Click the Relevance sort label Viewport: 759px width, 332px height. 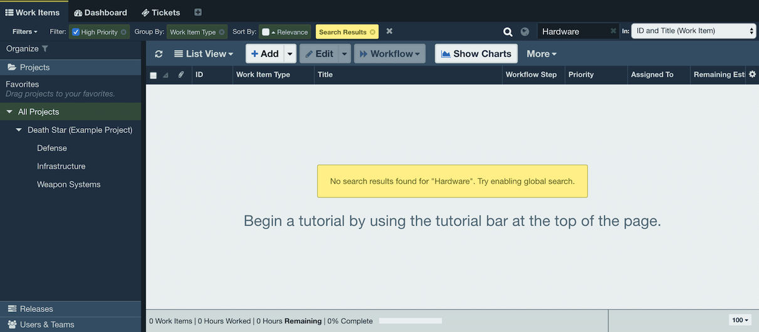coord(292,32)
